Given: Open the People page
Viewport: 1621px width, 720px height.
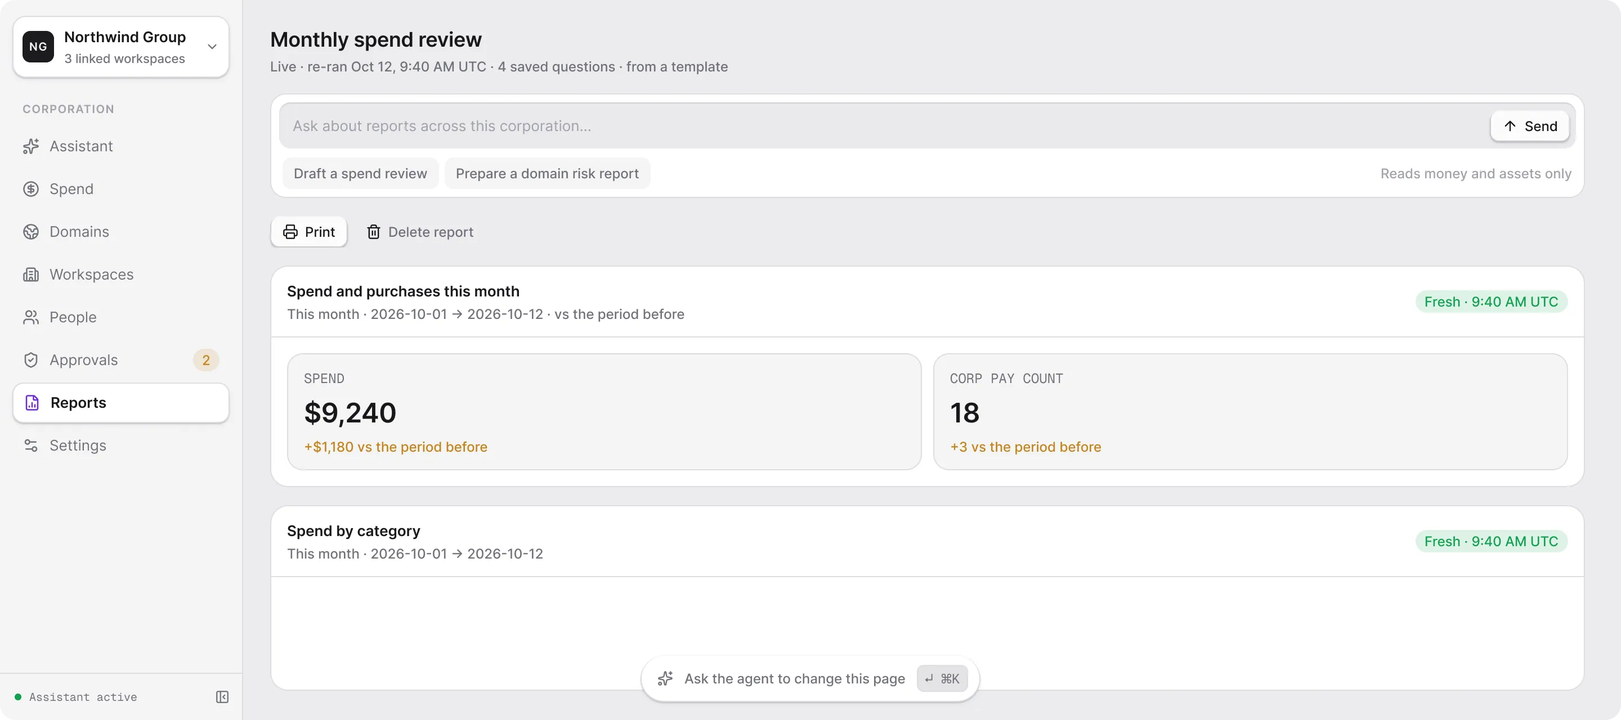Looking at the screenshot, I should tap(121, 318).
